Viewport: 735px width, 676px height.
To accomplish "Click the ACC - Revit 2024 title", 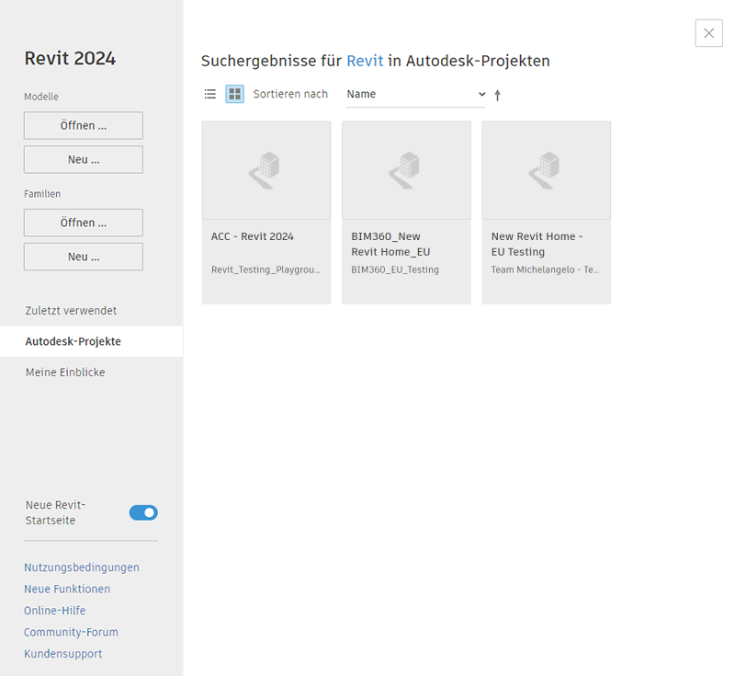I will pos(252,236).
